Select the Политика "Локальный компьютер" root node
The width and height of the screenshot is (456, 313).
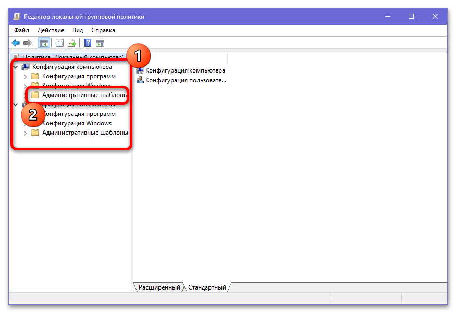[73, 57]
